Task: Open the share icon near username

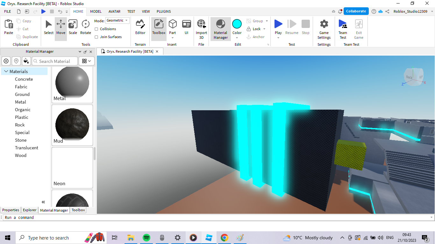Action: coord(387,11)
